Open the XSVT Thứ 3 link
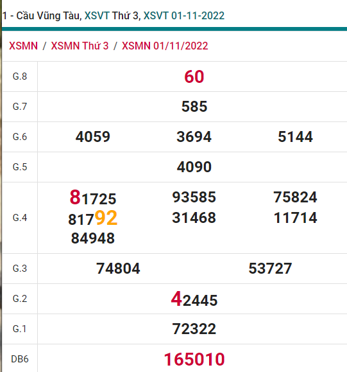 point(112,16)
